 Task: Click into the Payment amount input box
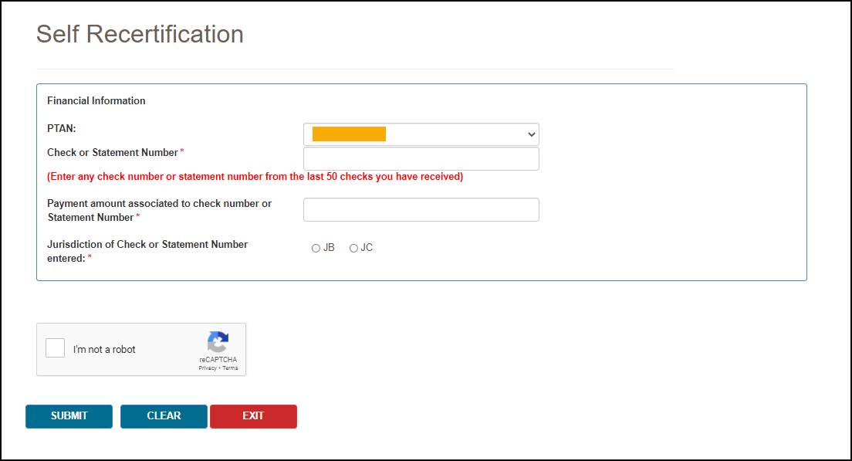click(421, 210)
